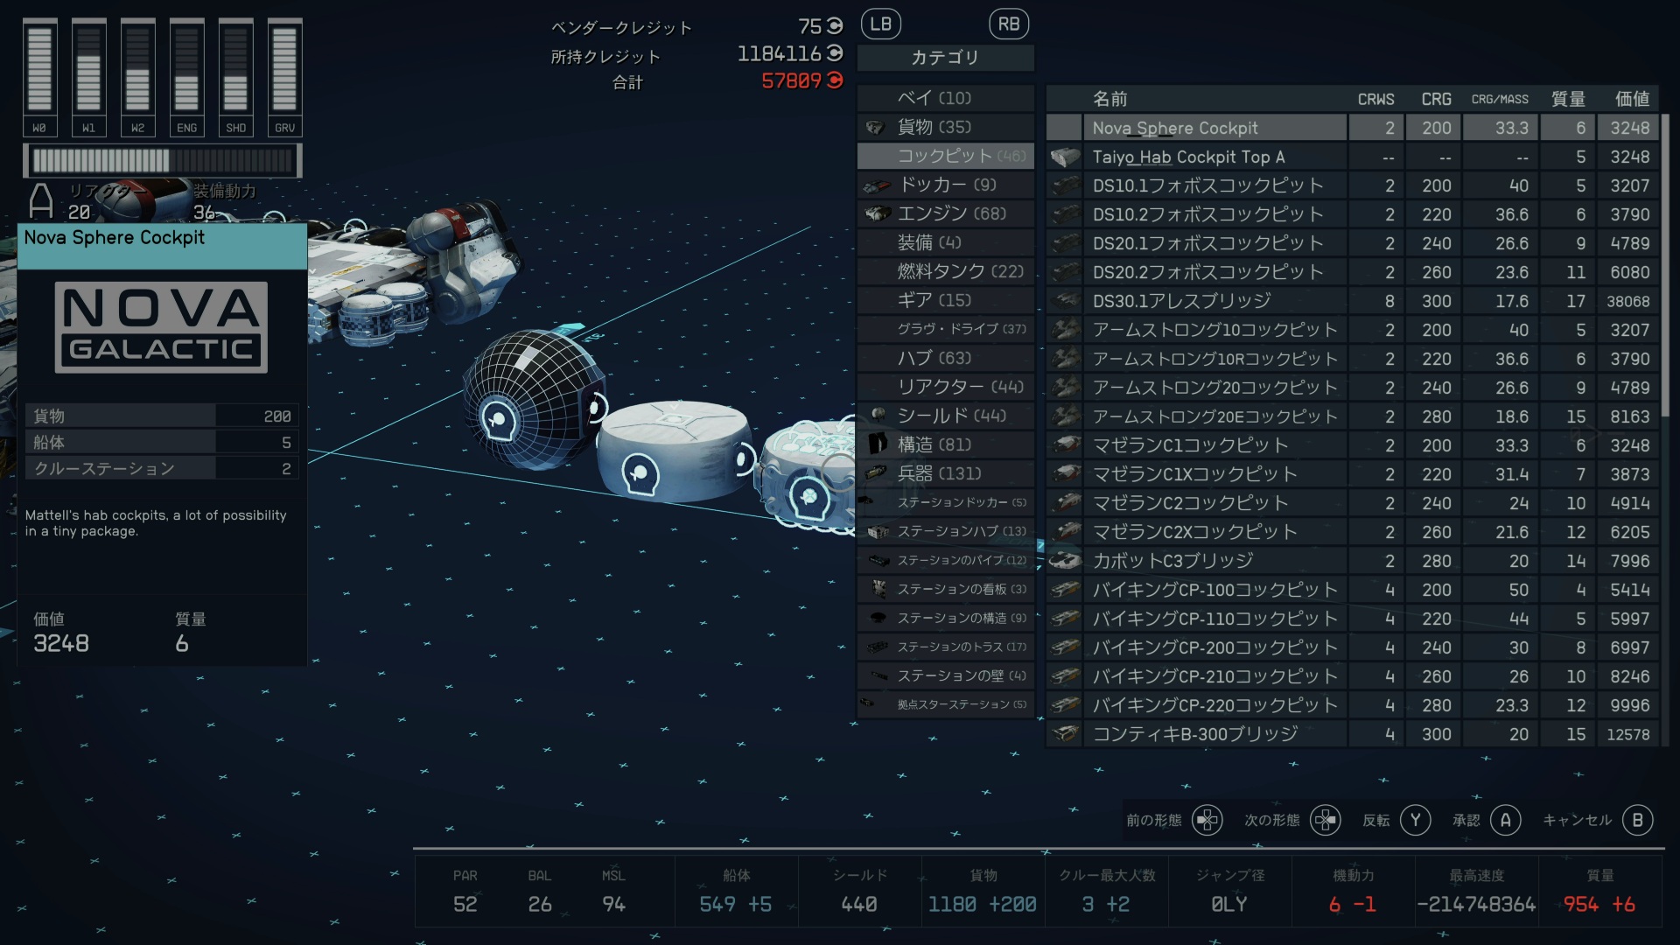The height and width of the screenshot is (945, 1680).
Task: Click the エンジン category engine icon
Action: [878, 213]
